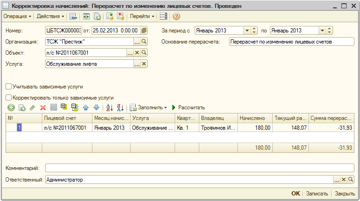Click the Начислено column header
This screenshot has width=360, height=201.
(x=255, y=118)
